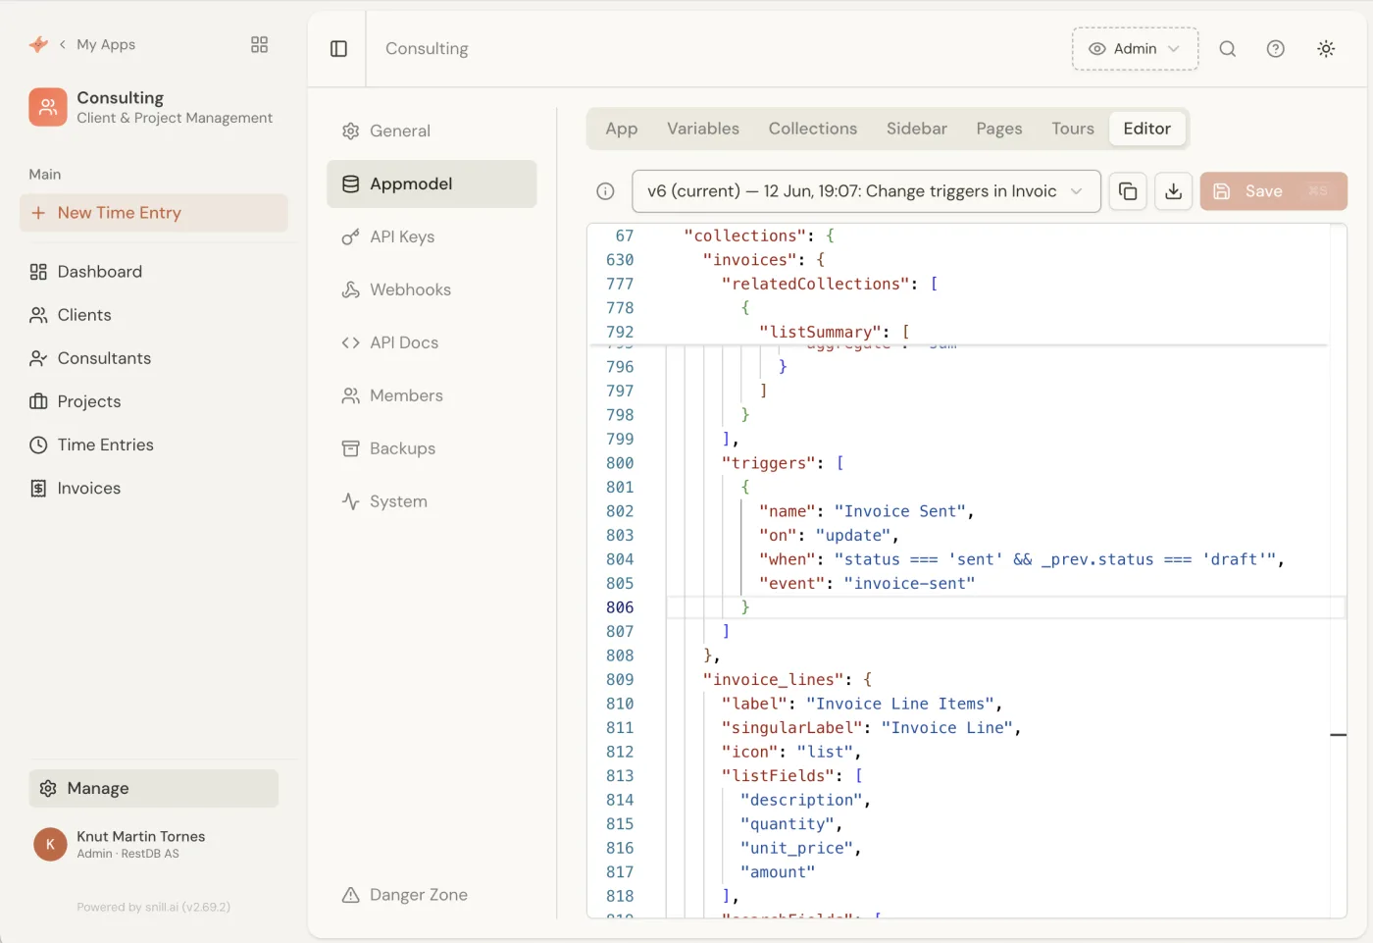Click the version info icon
Image resolution: width=1373 pixels, height=943 pixels.
(605, 191)
